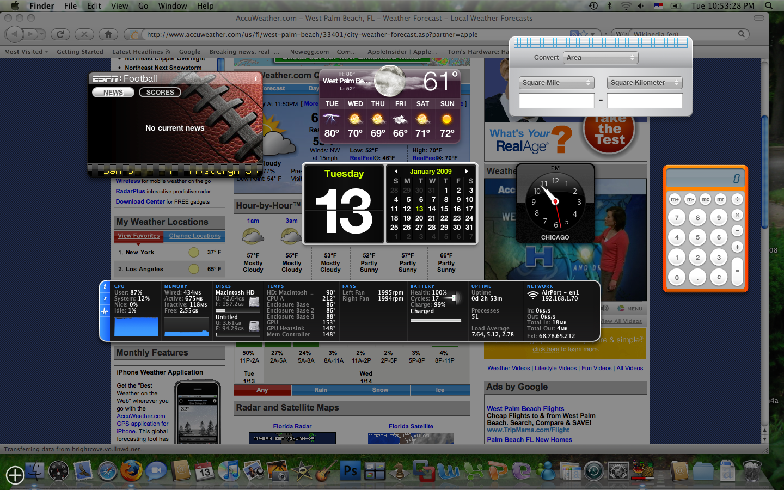Open the Trash in the Dock
784x490 pixels.
click(752, 471)
